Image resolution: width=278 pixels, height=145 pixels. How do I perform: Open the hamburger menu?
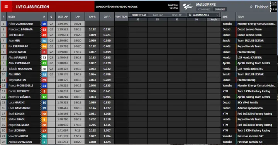coord(6,7)
